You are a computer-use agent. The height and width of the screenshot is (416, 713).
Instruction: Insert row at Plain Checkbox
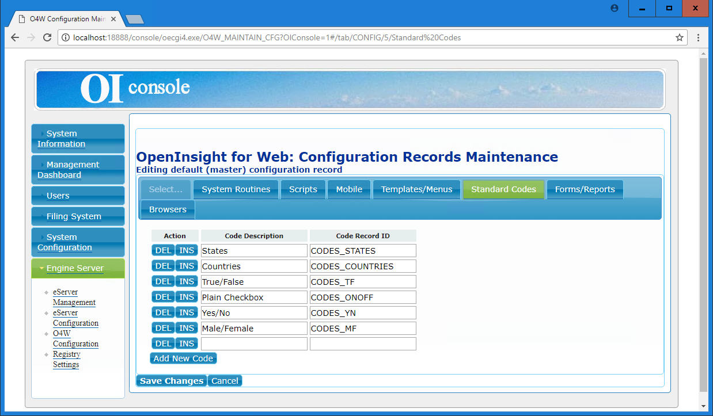coord(187,297)
